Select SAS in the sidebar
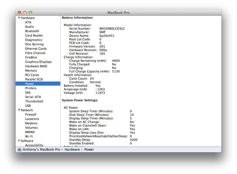 click(28, 92)
